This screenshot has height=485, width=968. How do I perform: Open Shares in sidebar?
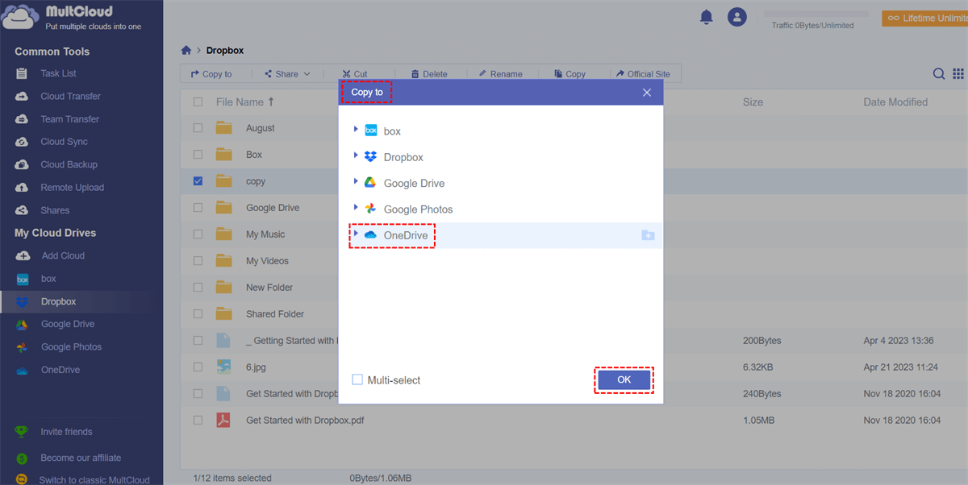[55, 210]
